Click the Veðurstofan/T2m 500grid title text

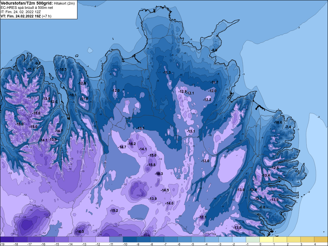pos(27,3)
